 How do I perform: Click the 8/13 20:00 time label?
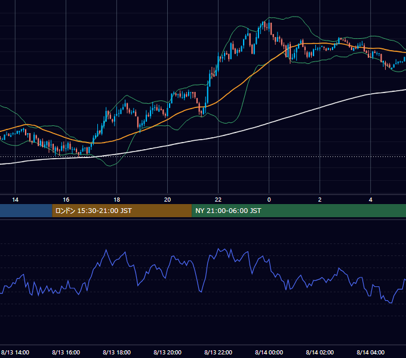[x=168, y=352]
